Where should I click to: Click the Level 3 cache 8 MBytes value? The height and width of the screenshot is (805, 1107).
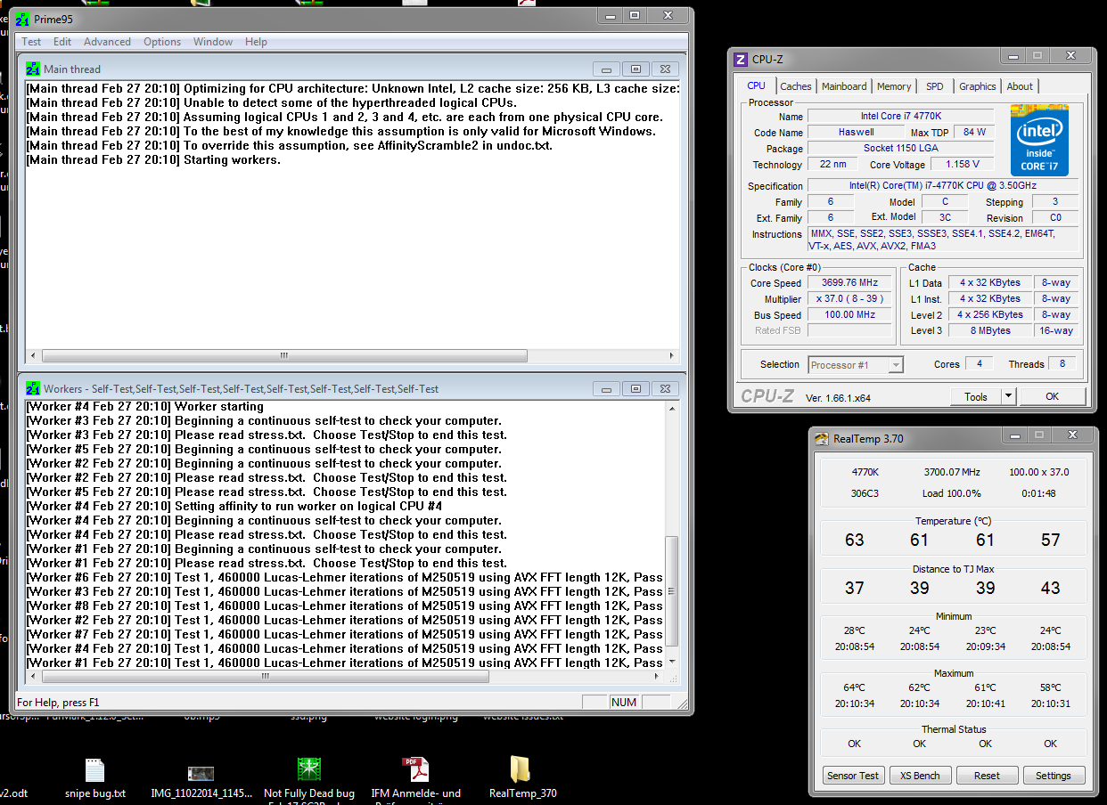point(991,330)
